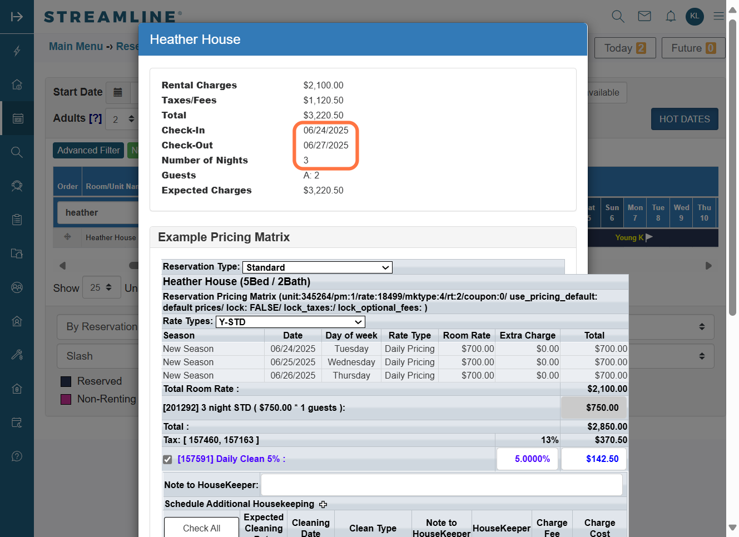Click the Non-Renting color swatch
This screenshot has height=537, width=739.
click(66, 399)
